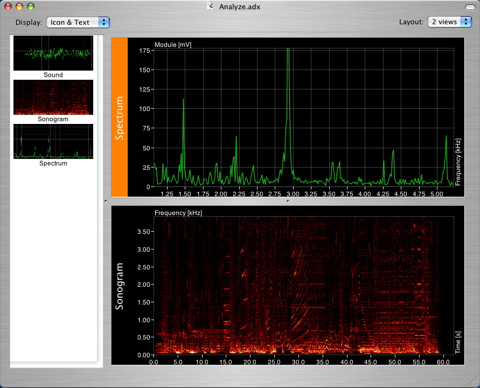Click the vertical Frequency [kHz] spectrum label

click(458, 162)
